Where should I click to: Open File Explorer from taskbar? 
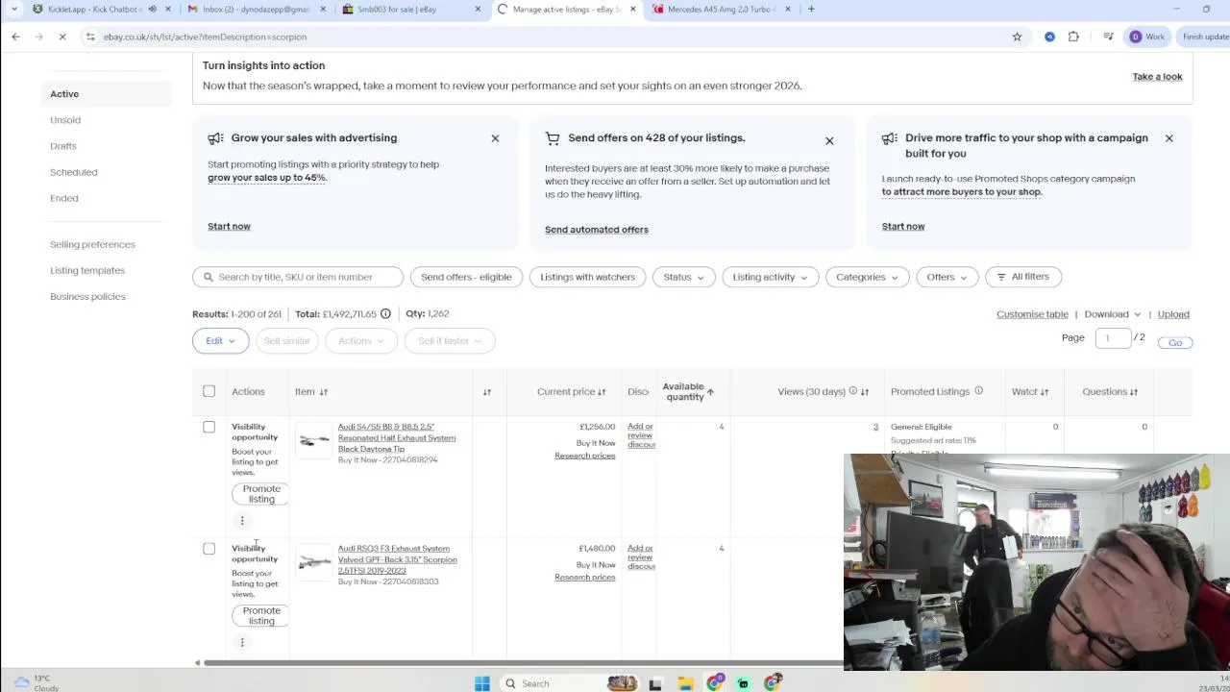[685, 683]
